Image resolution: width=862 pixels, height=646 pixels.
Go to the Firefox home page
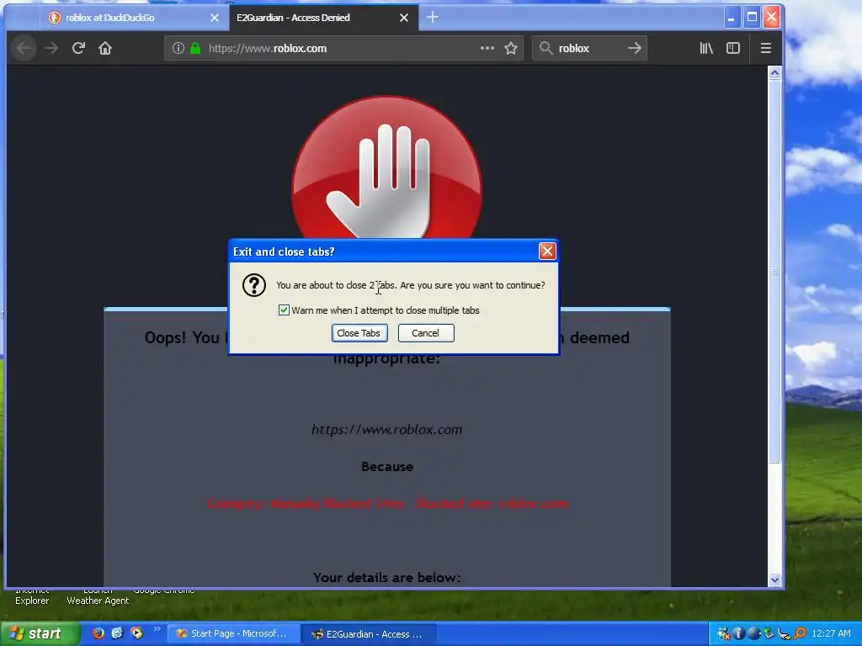tap(105, 48)
